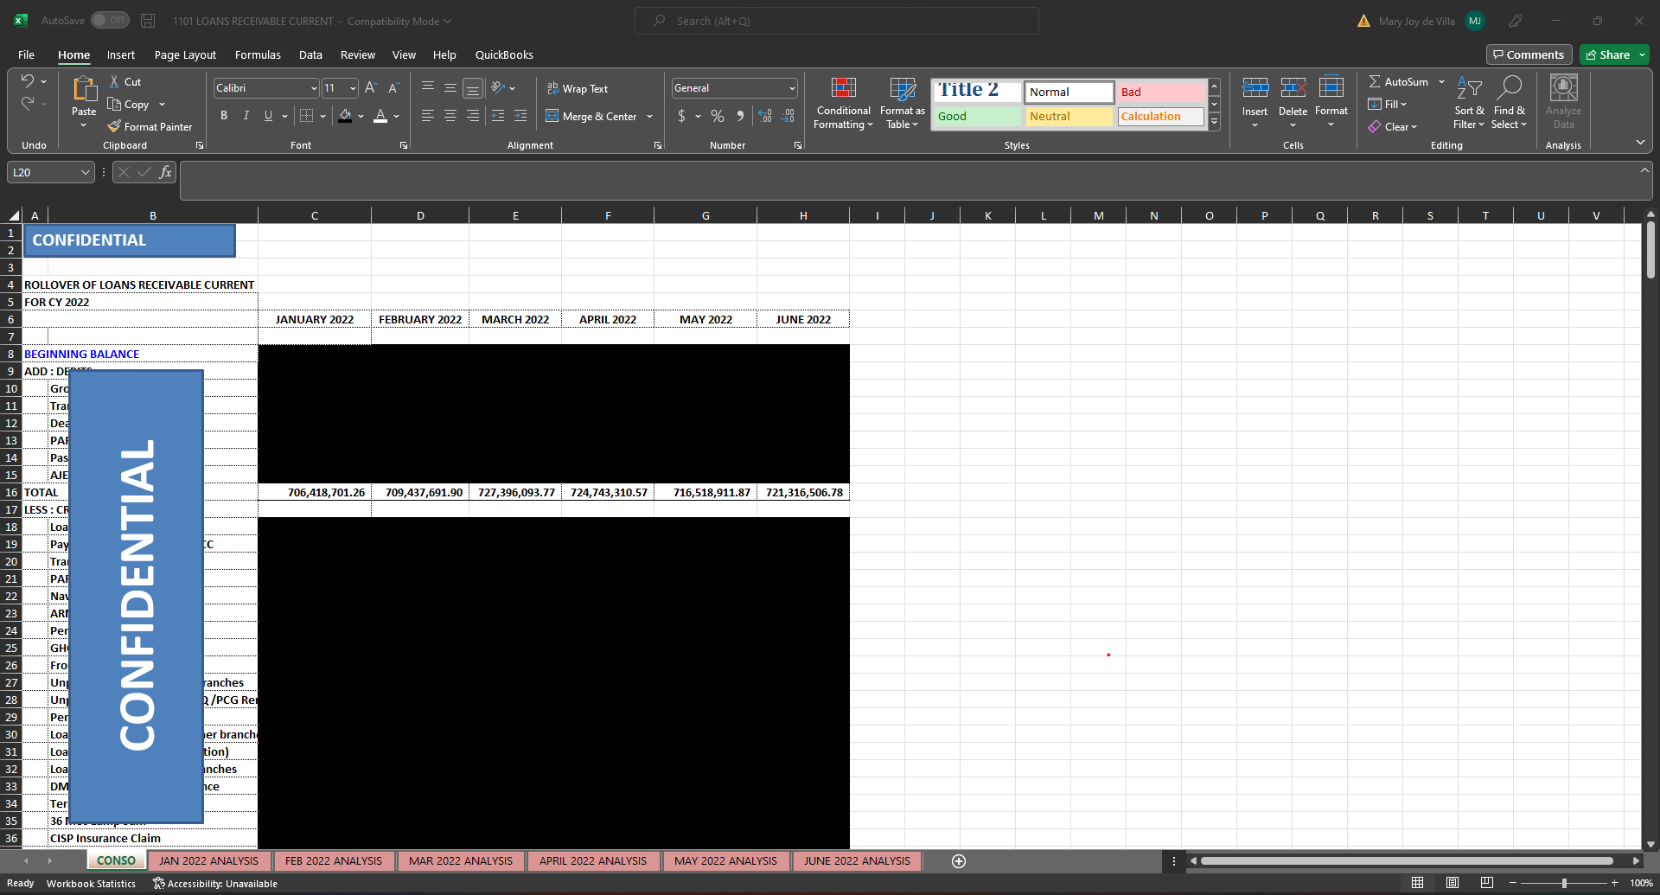
Task: Toggle Bold formatting
Action: pyautogui.click(x=224, y=116)
